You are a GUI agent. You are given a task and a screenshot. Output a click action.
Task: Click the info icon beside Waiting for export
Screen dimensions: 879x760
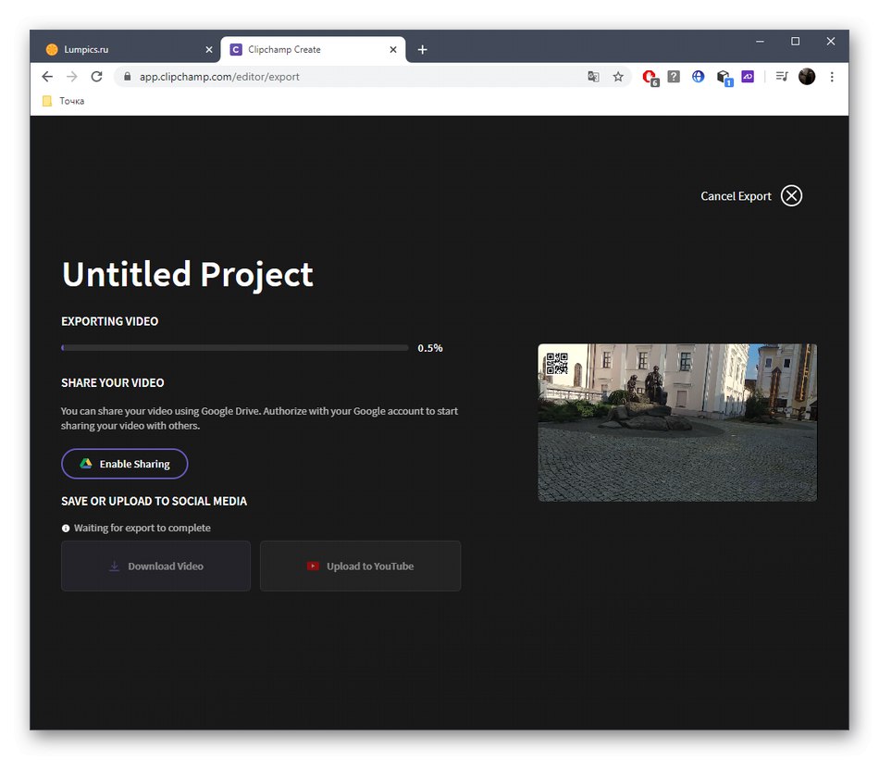click(x=66, y=529)
